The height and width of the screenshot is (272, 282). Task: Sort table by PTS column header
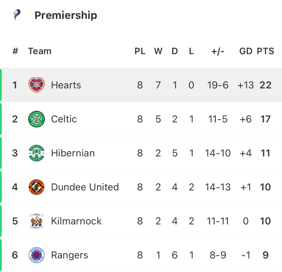[x=265, y=51]
